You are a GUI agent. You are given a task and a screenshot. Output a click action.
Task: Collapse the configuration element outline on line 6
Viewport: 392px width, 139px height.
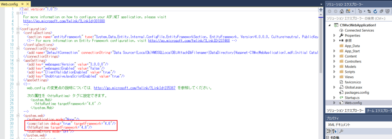18,29
